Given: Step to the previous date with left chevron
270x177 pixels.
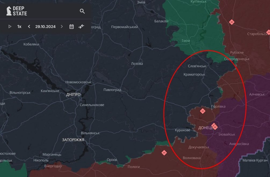Looking at the screenshot, I should [29, 27].
